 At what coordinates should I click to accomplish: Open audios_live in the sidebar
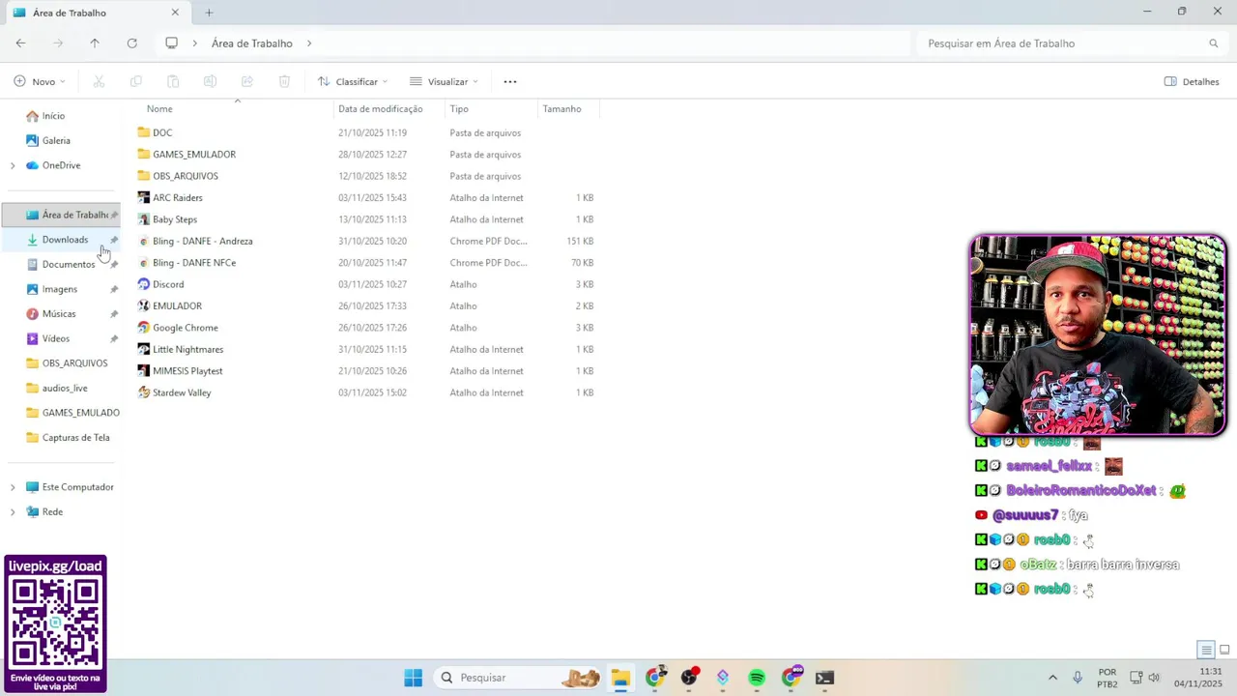(65, 389)
